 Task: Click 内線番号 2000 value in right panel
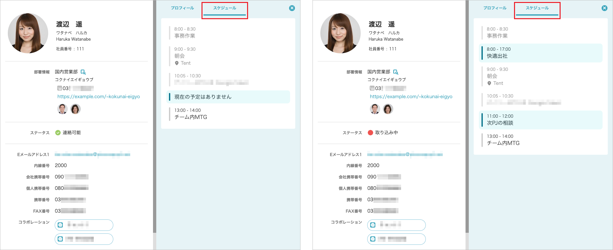coord(373,165)
